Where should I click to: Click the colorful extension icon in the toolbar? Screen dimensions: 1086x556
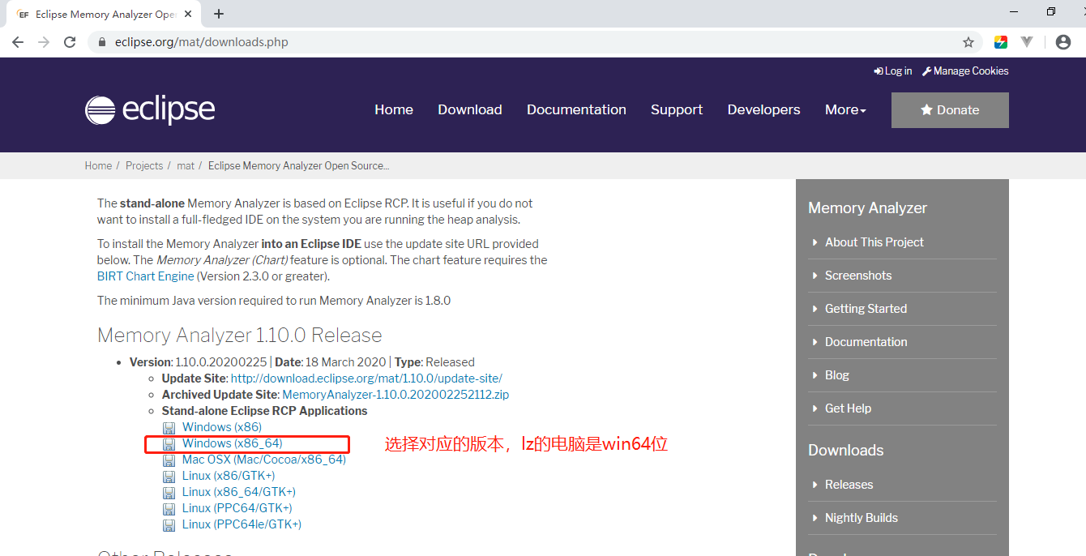(1001, 42)
